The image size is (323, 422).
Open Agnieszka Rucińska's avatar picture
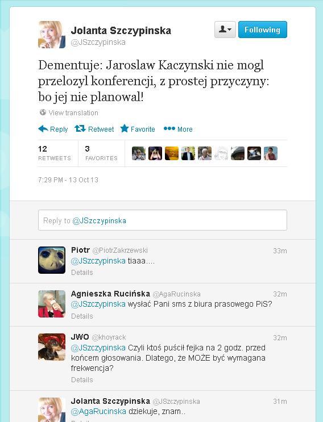[52, 304]
